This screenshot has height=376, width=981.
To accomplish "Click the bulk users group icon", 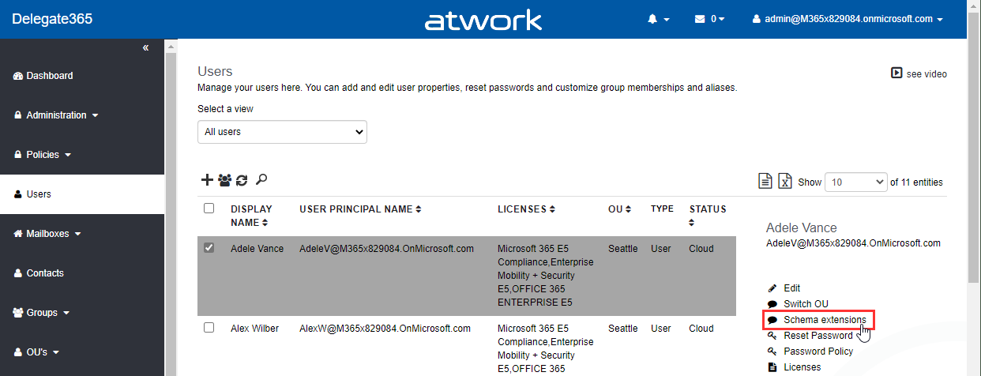I will point(224,180).
